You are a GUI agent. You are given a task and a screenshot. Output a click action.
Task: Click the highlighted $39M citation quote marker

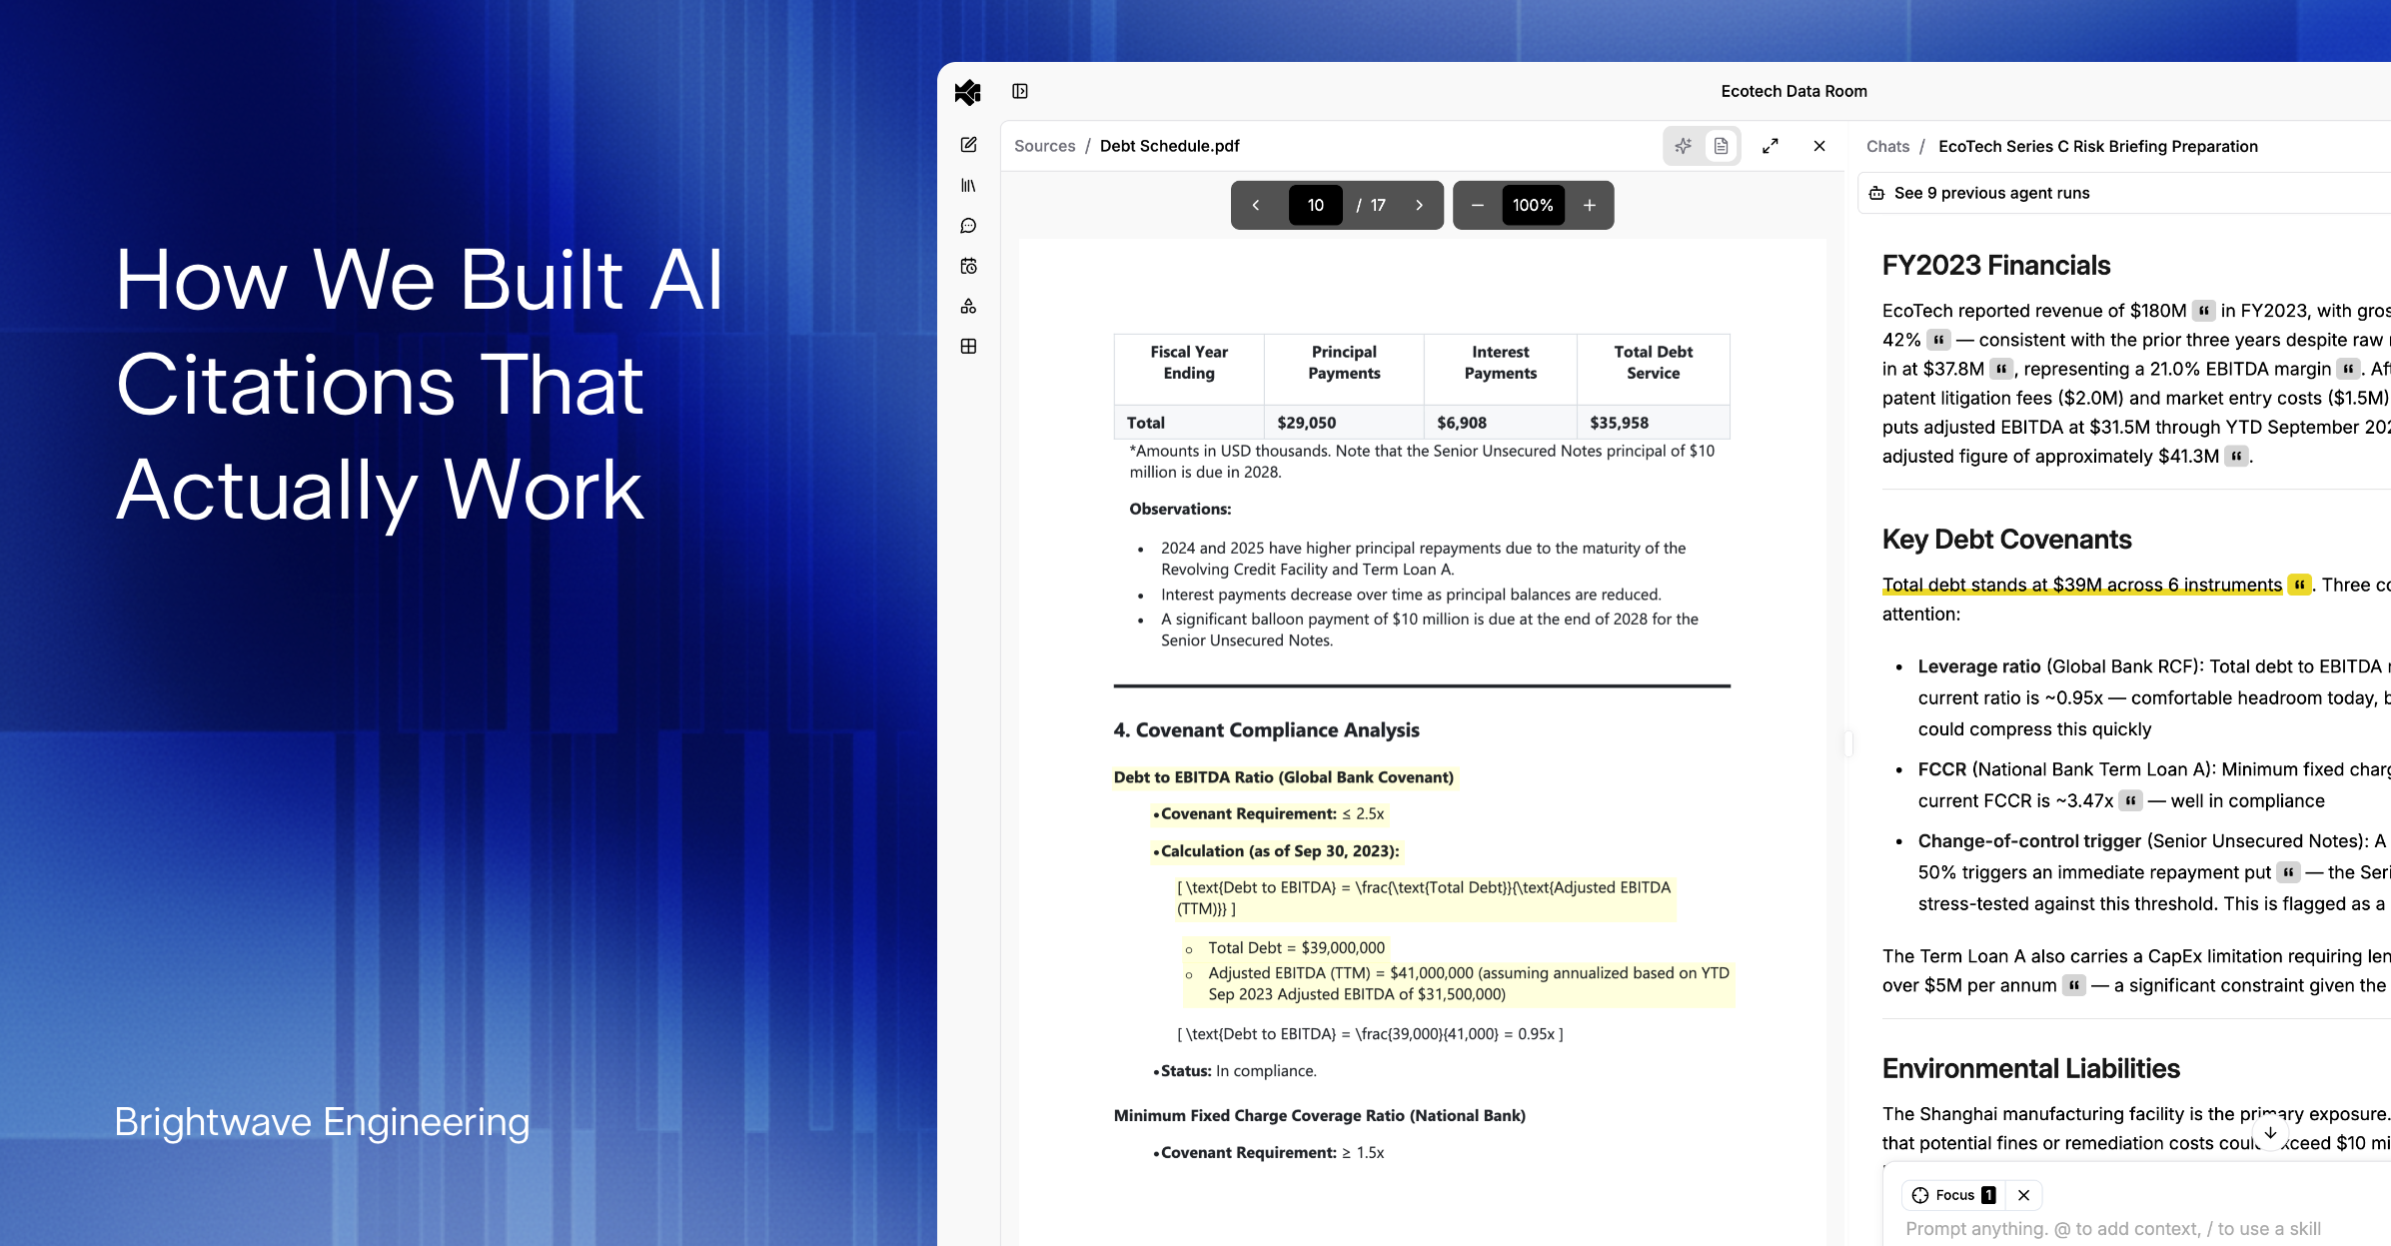click(x=2299, y=585)
